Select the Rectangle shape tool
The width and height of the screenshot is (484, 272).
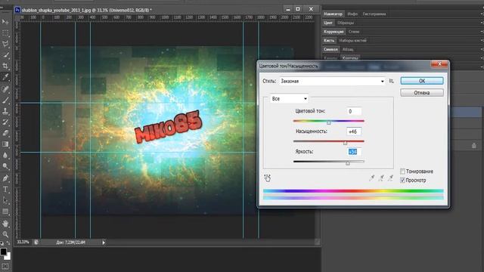[5, 212]
